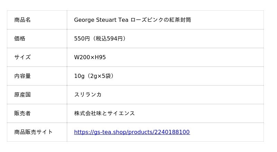Click the スリランカ country of origin value
The width and height of the screenshot is (277, 152).
(88, 95)
